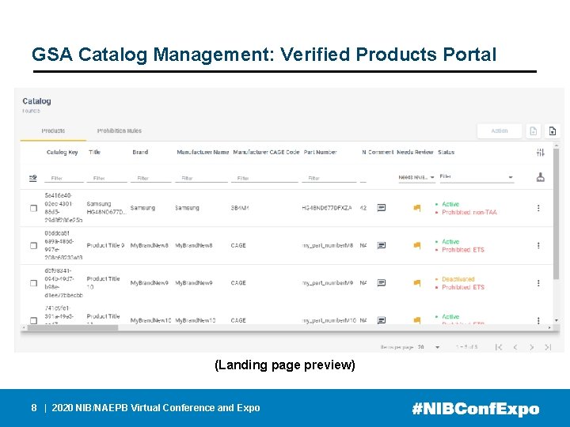Click the horizontal scrollbar thumb
The image size is (570, 427).
point(73,328)
